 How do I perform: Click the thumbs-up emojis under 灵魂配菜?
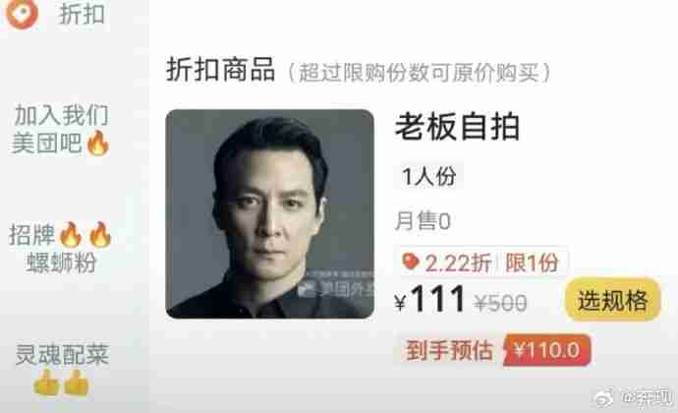tap(61, 383)
